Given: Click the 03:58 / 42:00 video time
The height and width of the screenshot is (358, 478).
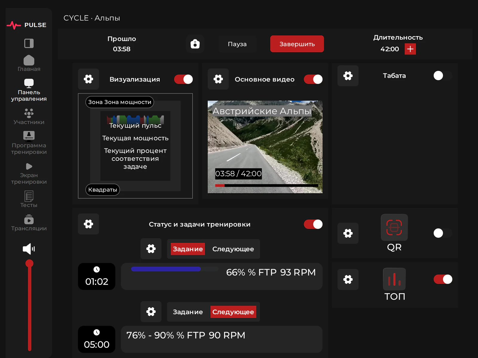Looking at the screenshot, I should coord(238,174).
